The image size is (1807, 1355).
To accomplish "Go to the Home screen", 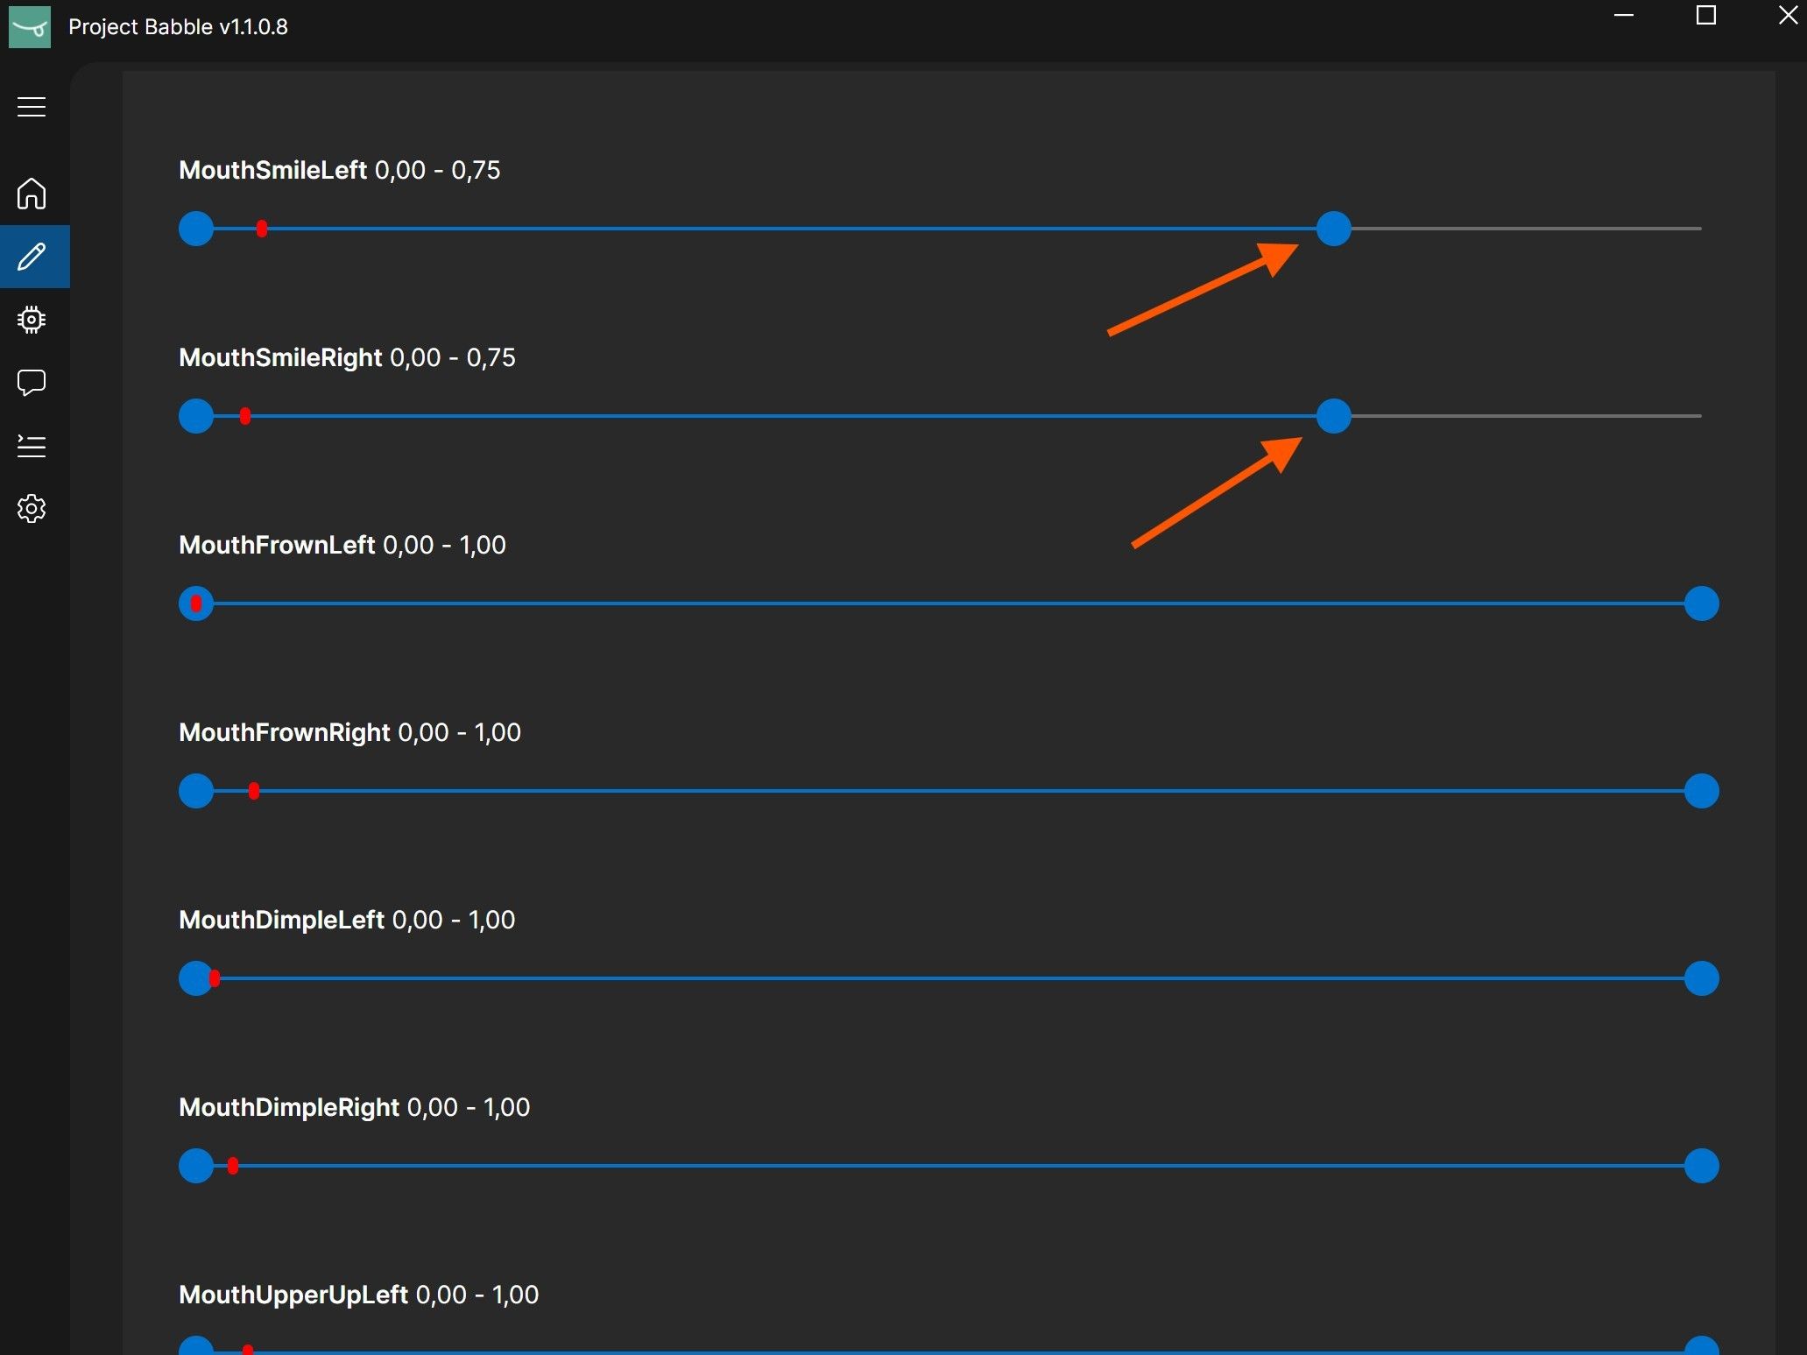I will (32, 194).
